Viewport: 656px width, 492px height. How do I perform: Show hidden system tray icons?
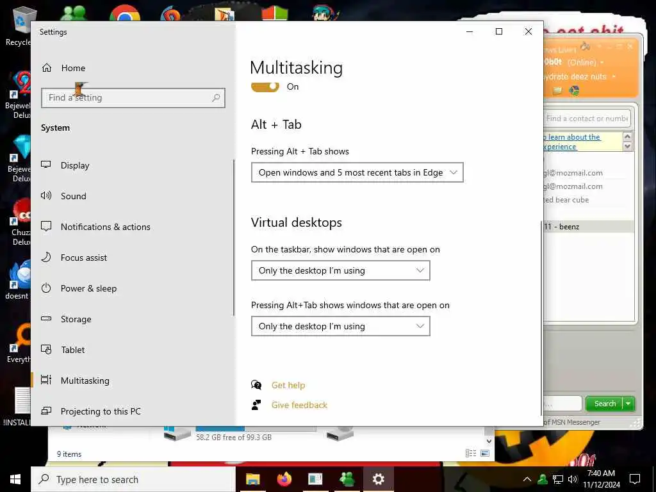point(527,479)
